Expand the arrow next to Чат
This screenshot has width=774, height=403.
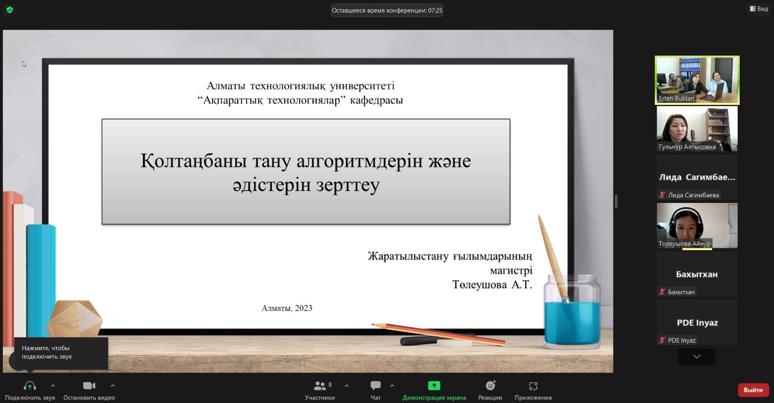392,386
